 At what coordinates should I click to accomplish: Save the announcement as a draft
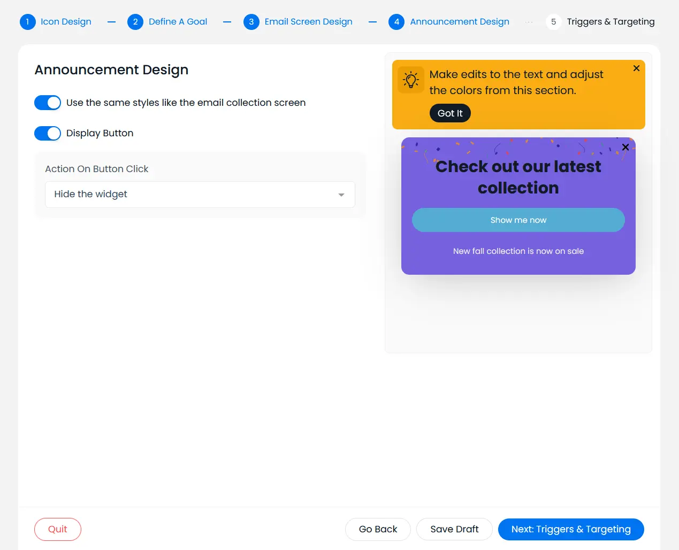coord(454,529)
